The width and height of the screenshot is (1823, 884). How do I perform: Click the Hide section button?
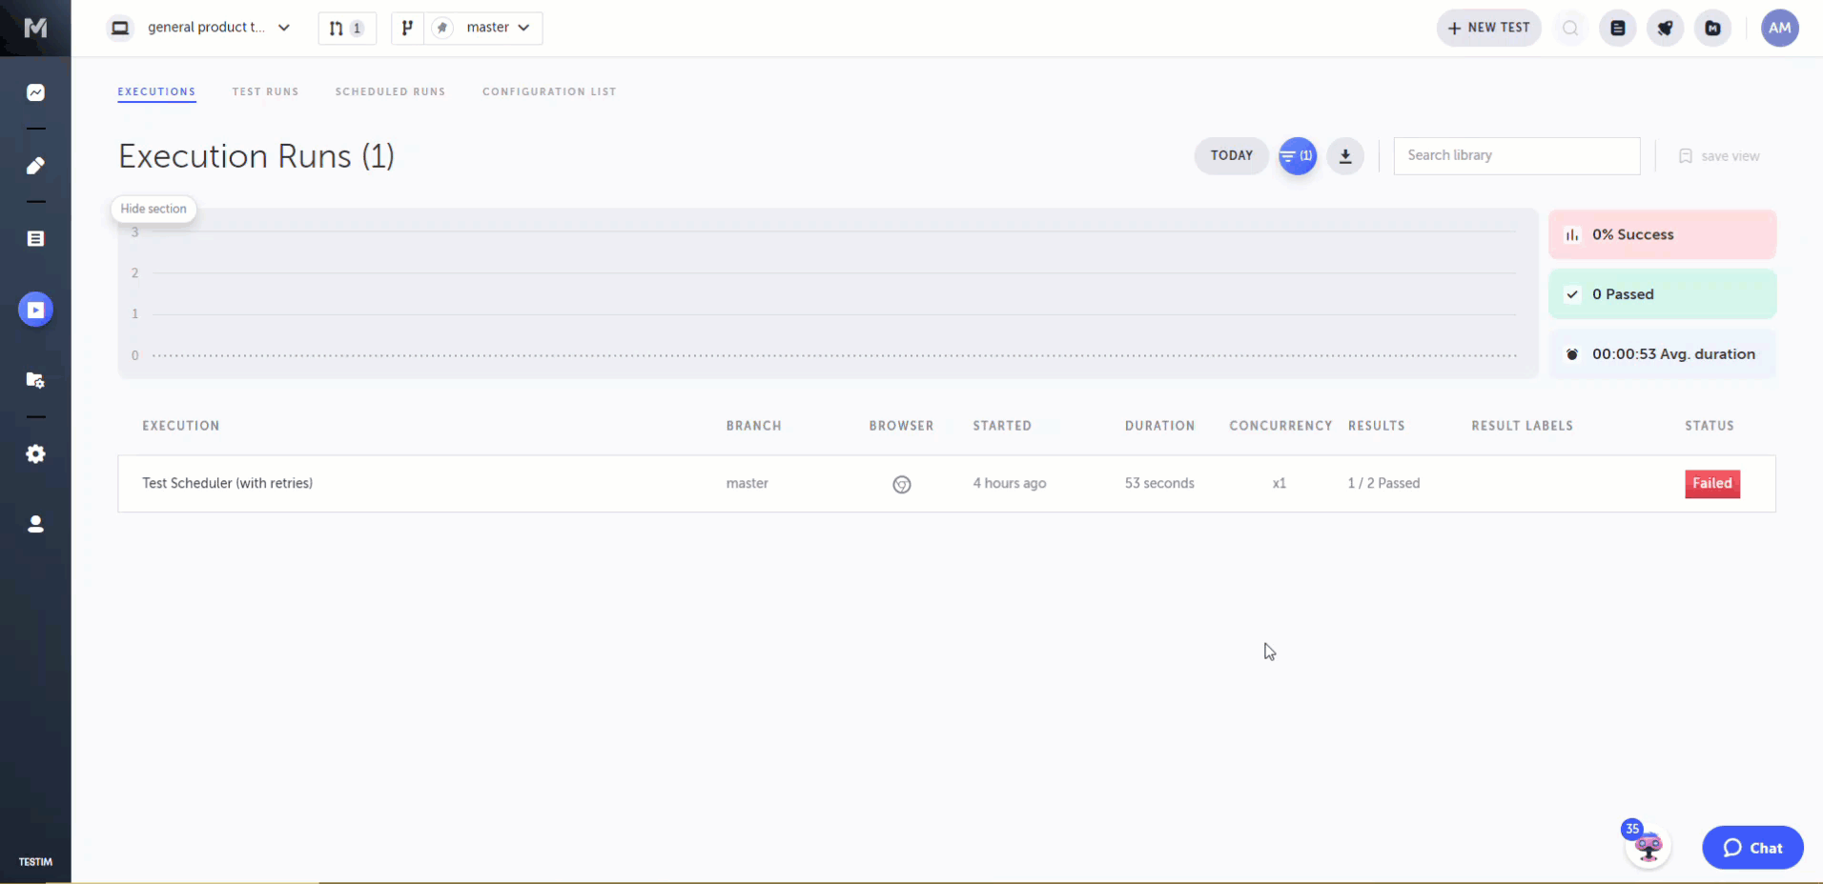[154, 209]
